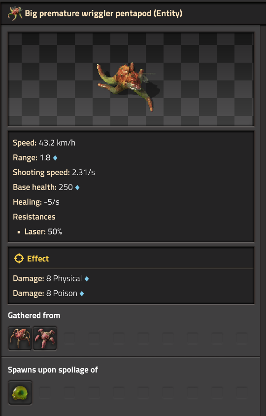Click the crosshair icon beside Effect
Image resolution: width=266 pixels, height=416 pixels.
(19, 259)
